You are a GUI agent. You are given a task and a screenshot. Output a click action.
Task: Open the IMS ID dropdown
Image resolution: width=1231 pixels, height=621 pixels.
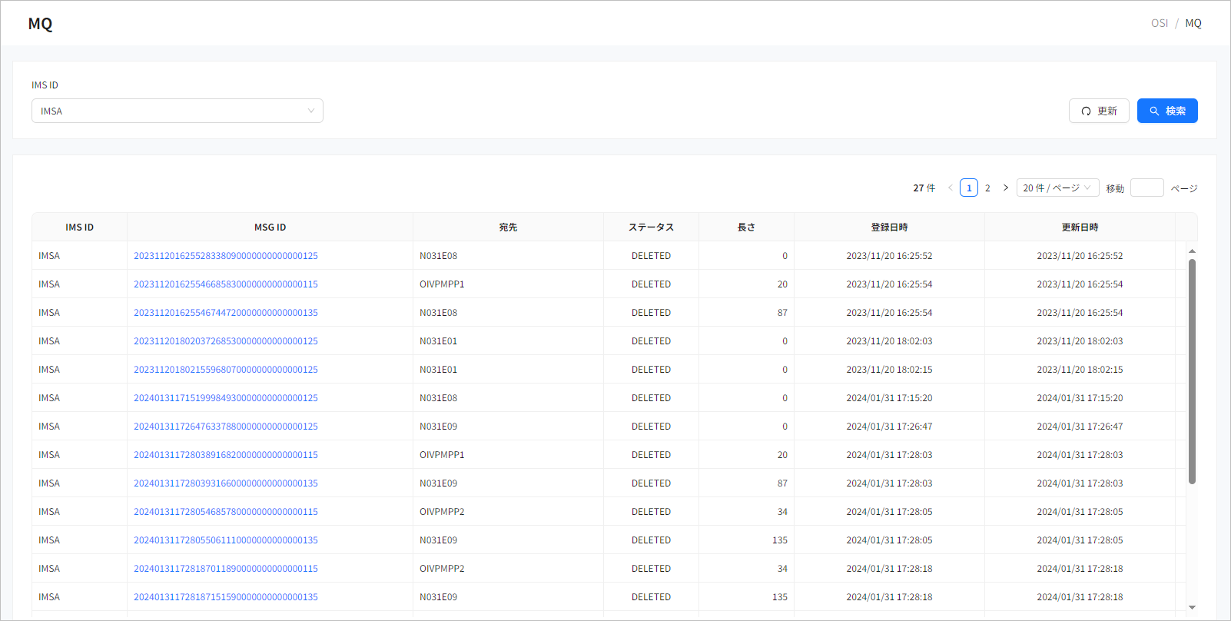click(x=177, y=111)
